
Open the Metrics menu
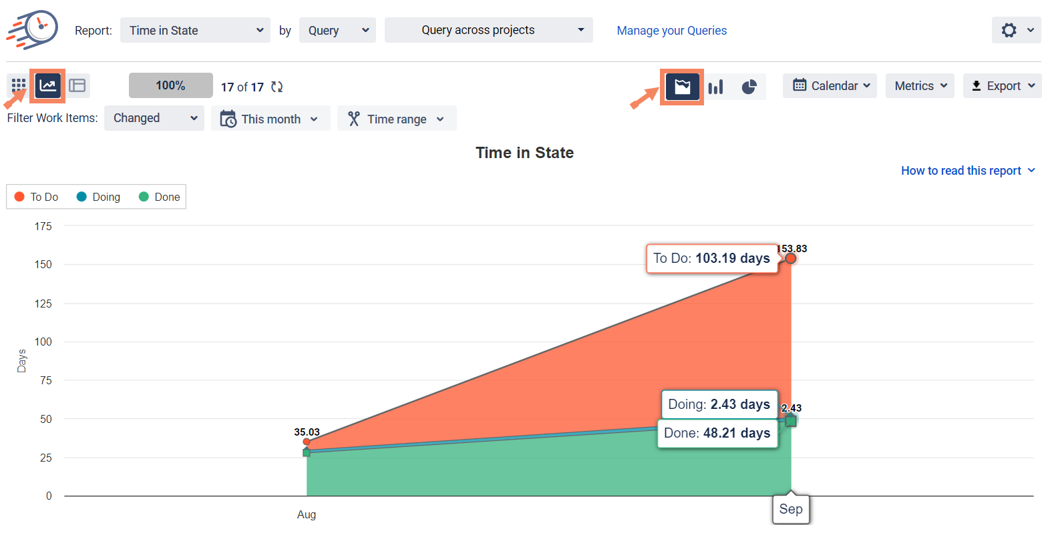pos(920,85)
